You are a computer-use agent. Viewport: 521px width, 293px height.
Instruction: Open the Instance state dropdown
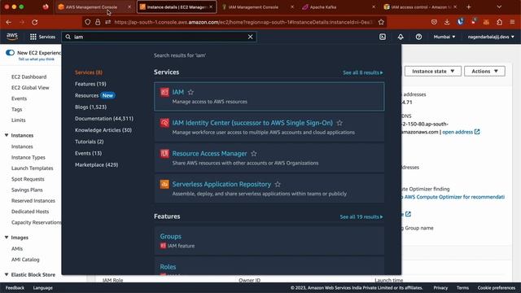click(432, 71)
